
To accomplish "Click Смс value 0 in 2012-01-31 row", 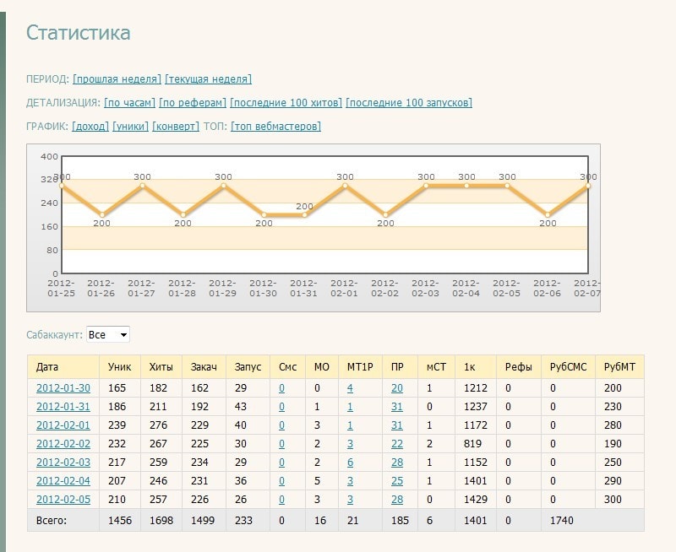I will click(281, 407).
